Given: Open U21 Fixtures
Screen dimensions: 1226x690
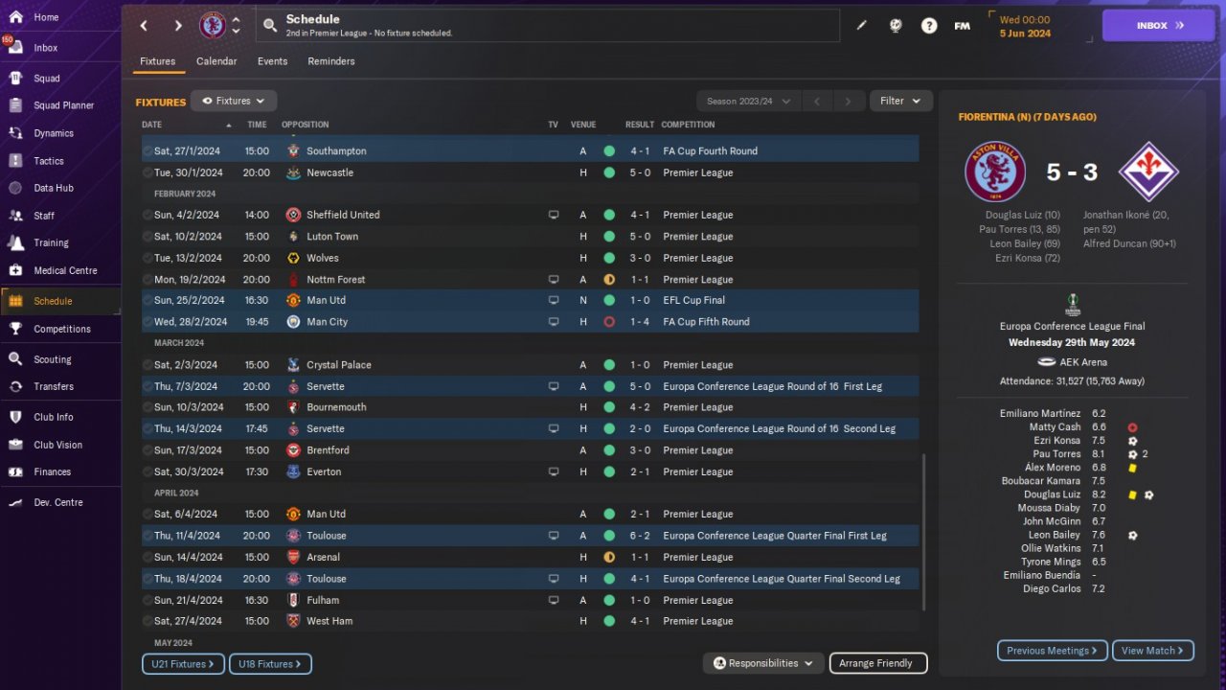Looking at the screenshot, I should tap(183, 664).
